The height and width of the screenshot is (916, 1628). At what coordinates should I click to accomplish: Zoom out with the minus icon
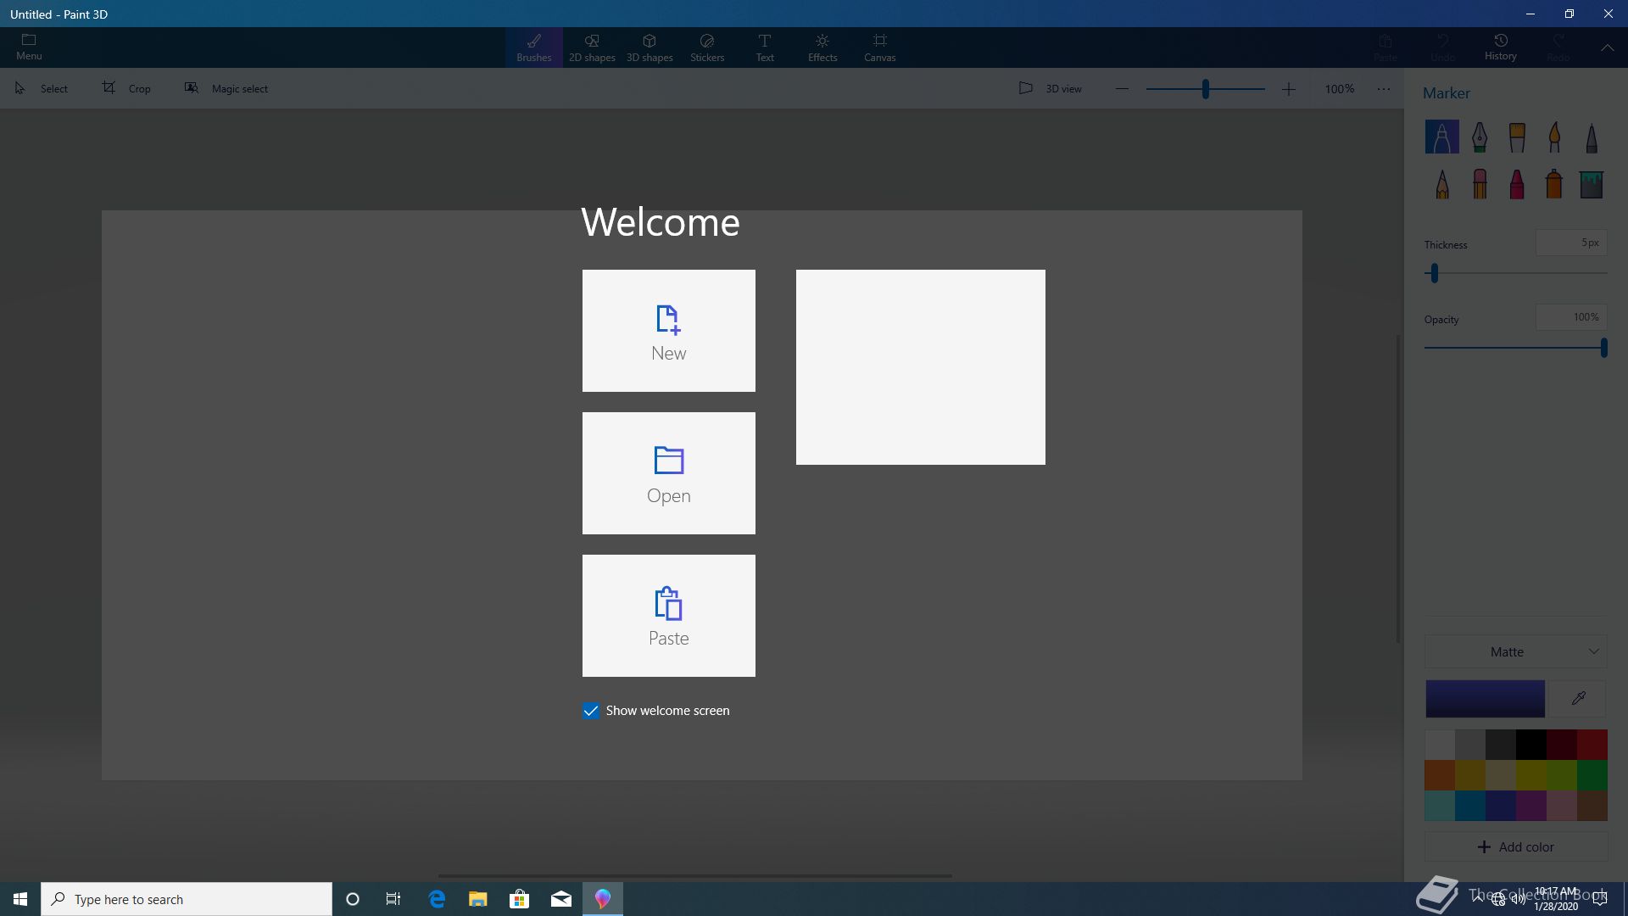[x=1122, y=88]
